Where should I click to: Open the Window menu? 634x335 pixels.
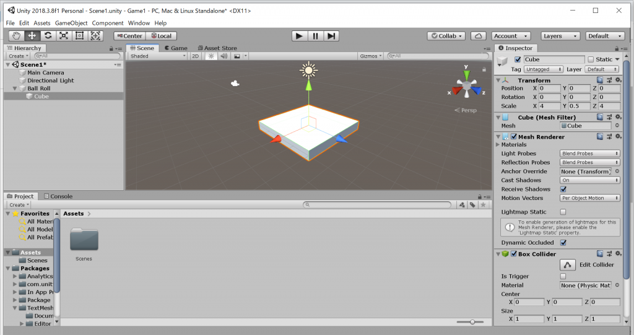point(139,23)
